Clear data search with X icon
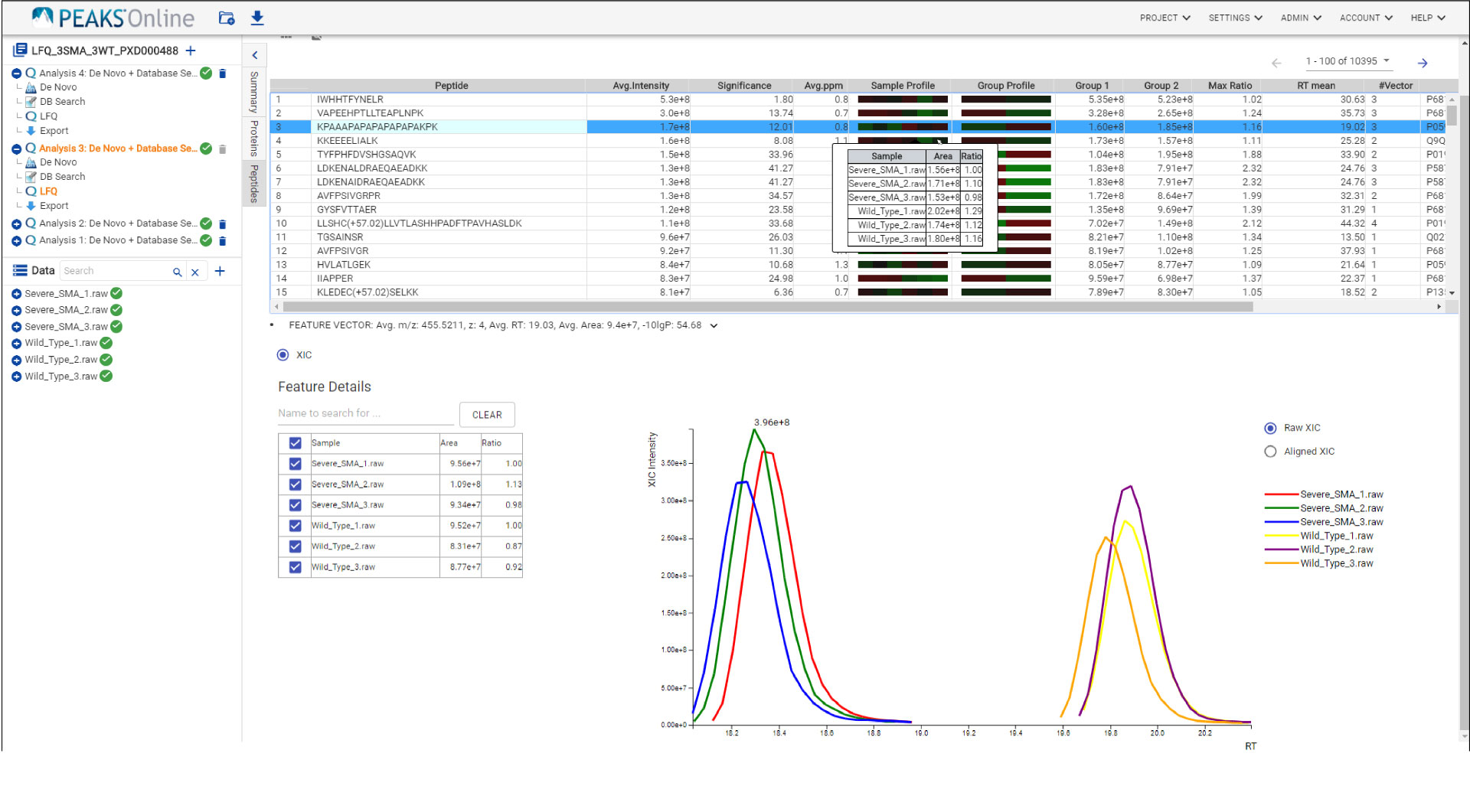 click(194, 272)
